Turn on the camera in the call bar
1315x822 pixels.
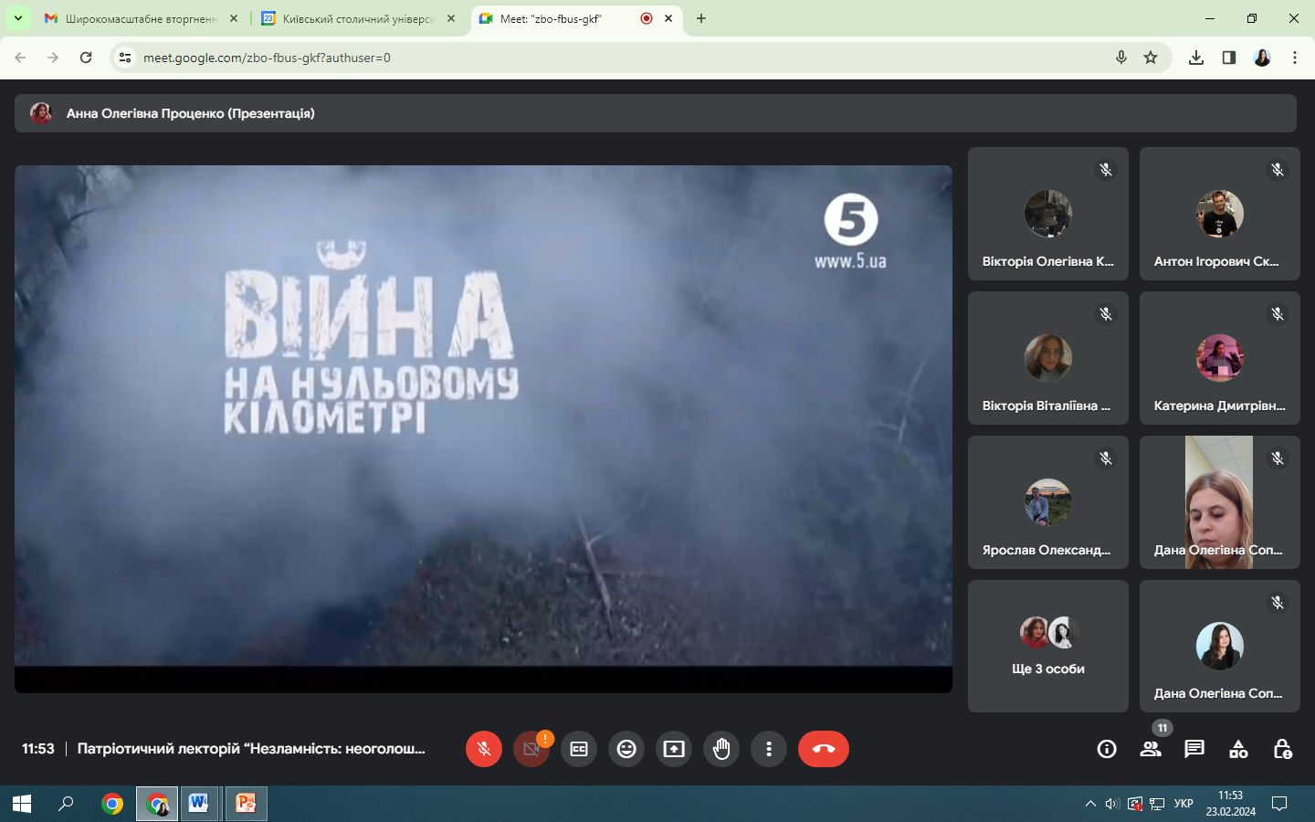531,749
